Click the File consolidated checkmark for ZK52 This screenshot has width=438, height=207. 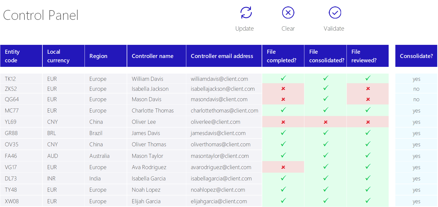326,88
